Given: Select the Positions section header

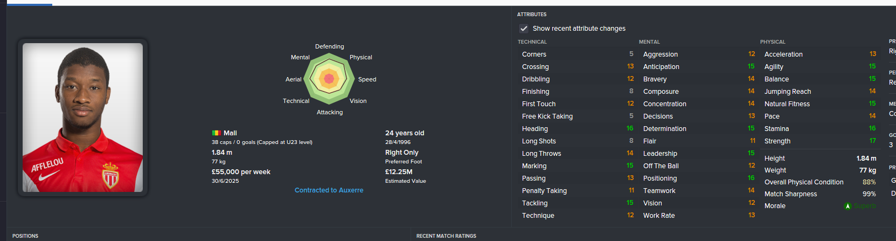Looking at the screenshot, I should (x=25, y=236).
